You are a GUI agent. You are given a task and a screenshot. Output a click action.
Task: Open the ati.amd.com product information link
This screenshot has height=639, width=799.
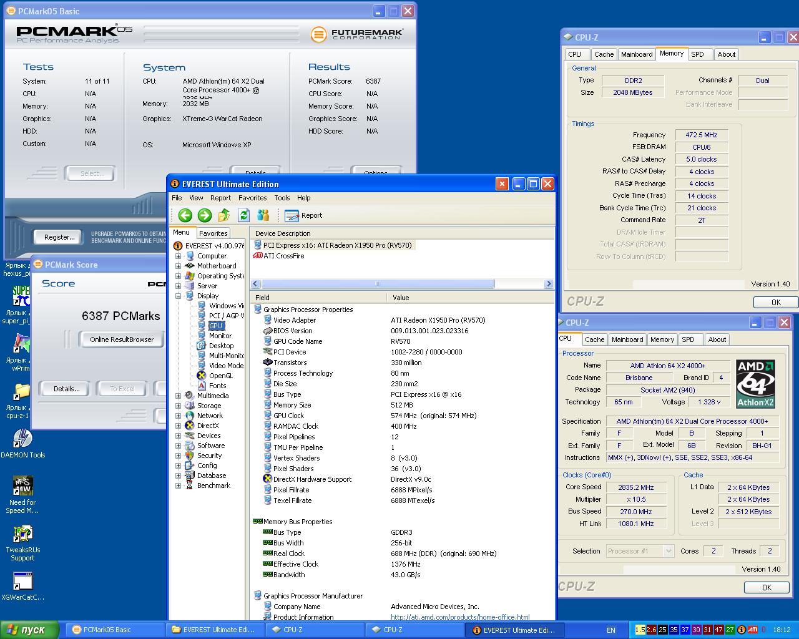coord(460,617)
